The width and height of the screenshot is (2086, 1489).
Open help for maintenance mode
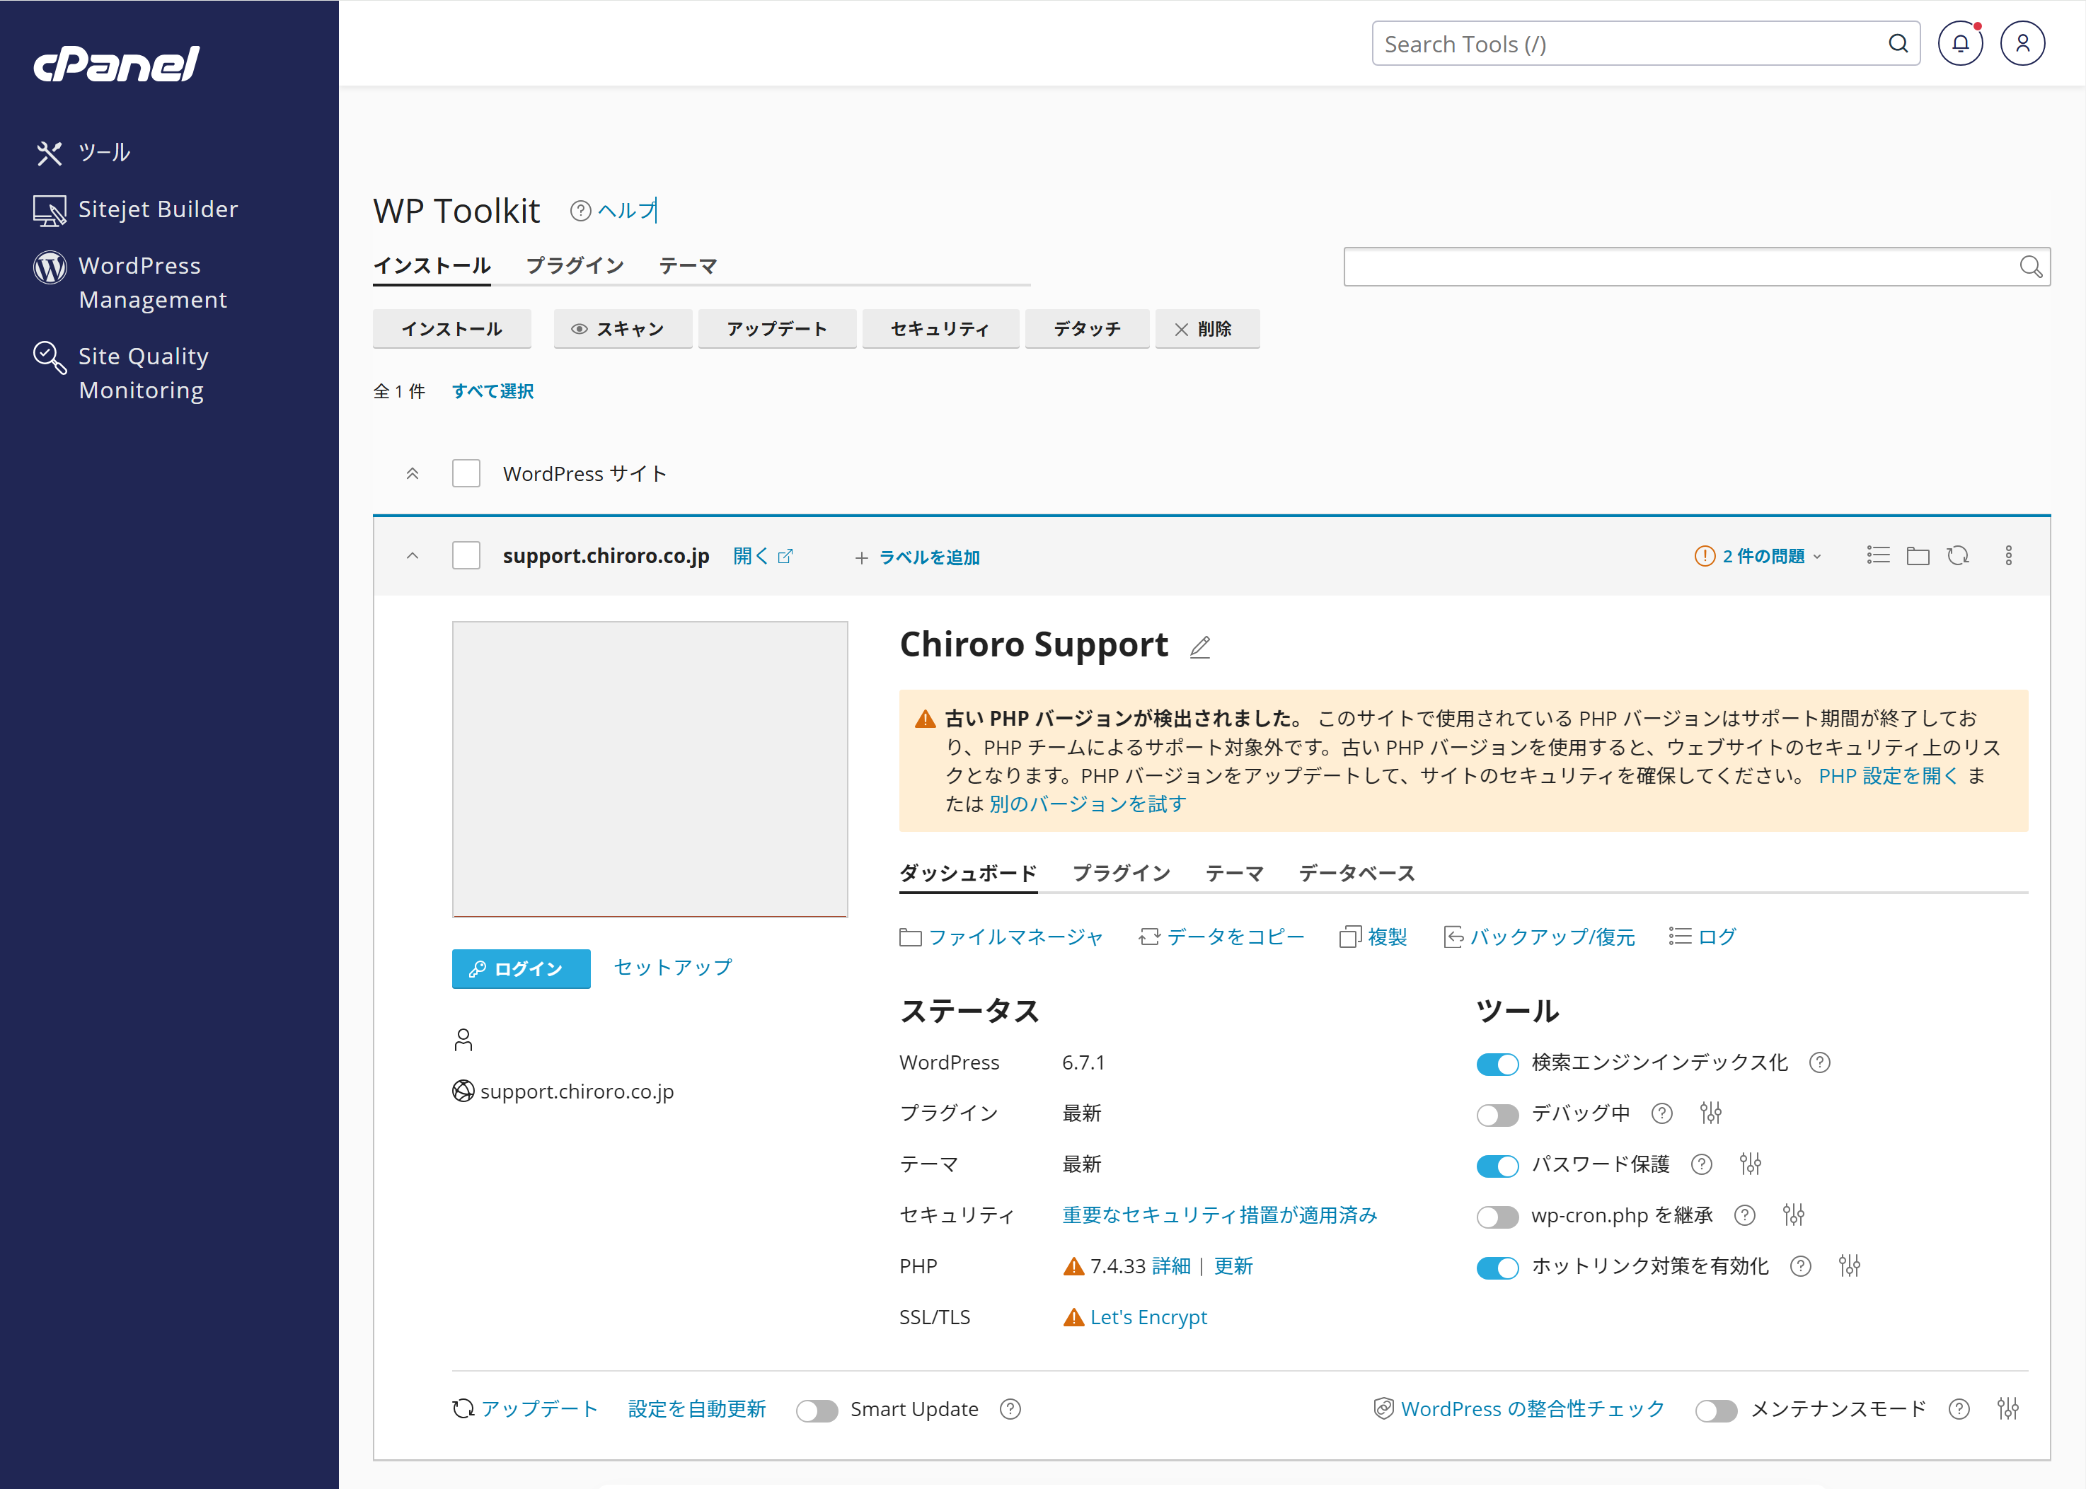point(1959,1409)
